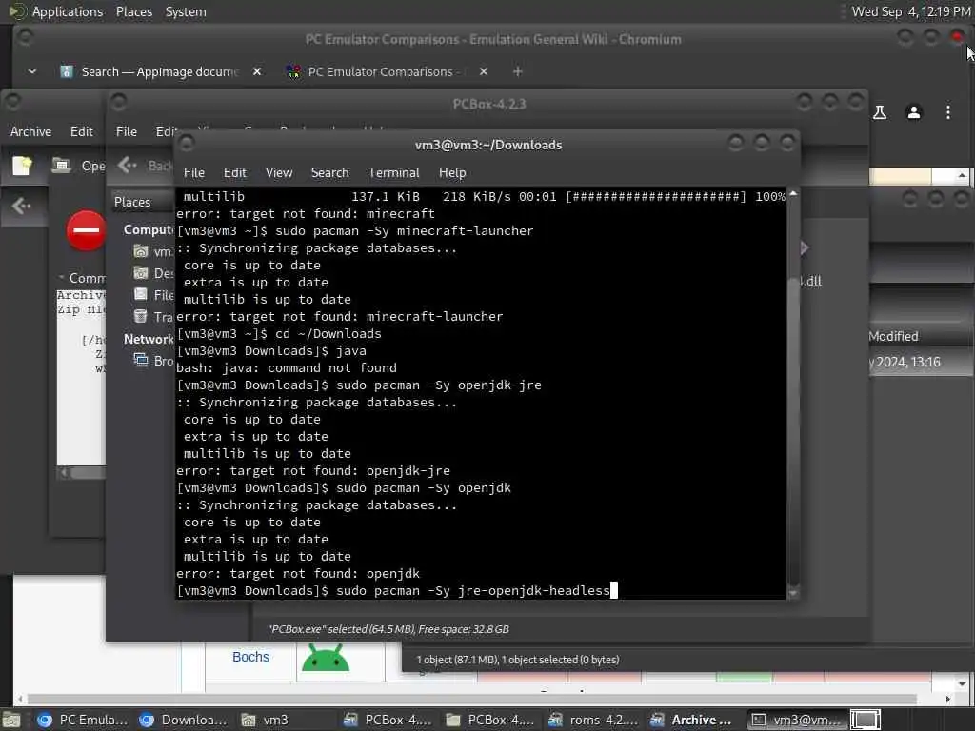Screen dimensions: 975x731
Task: Open the terminal Search menu
Action: click(x=329, y=173)
